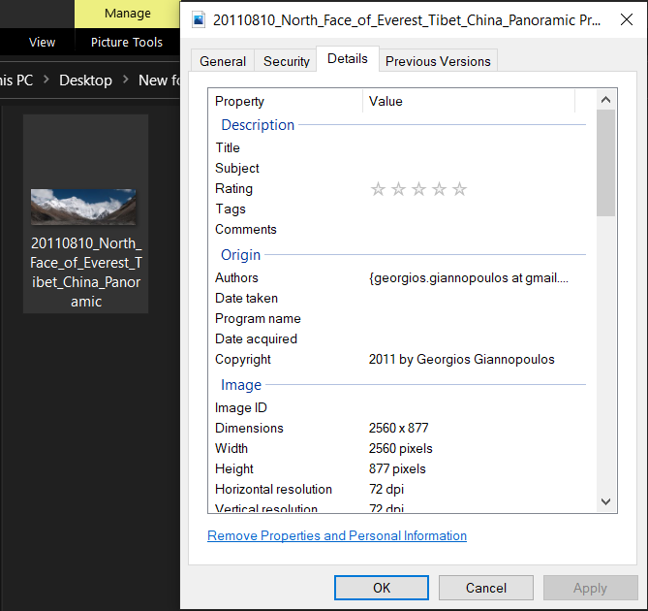This screenshot has height=611, width=648.
Task: Click the vertical scrollbar thumb in details list
Action: [605, 163]
